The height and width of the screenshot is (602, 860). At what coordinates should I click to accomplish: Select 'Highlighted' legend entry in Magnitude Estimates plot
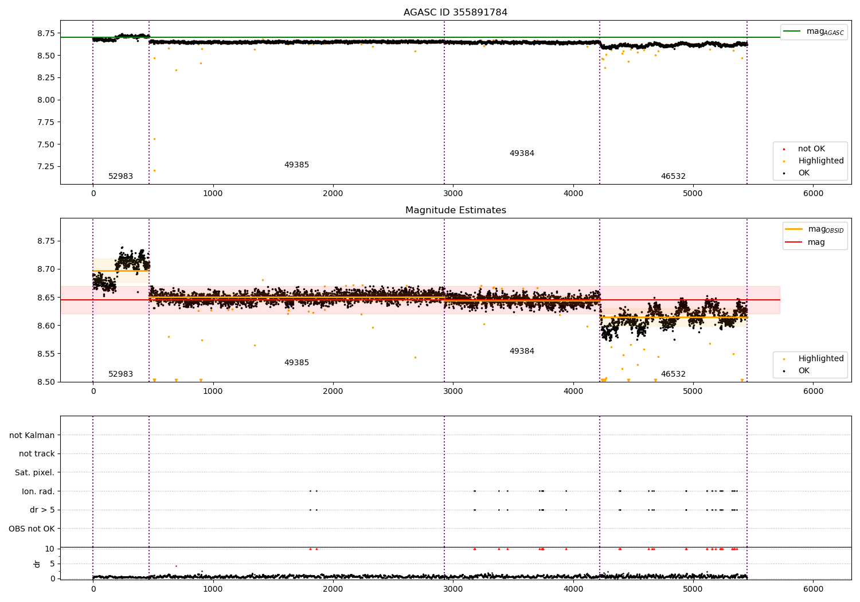(x=821, y=359)
